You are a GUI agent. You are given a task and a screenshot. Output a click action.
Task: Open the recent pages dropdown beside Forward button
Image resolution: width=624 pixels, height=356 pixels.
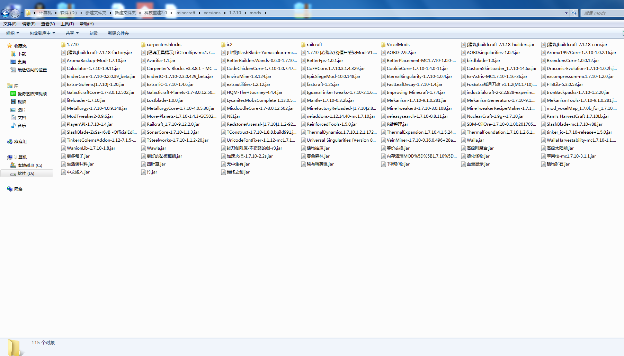pyautogui.click(x=22, y=13)
